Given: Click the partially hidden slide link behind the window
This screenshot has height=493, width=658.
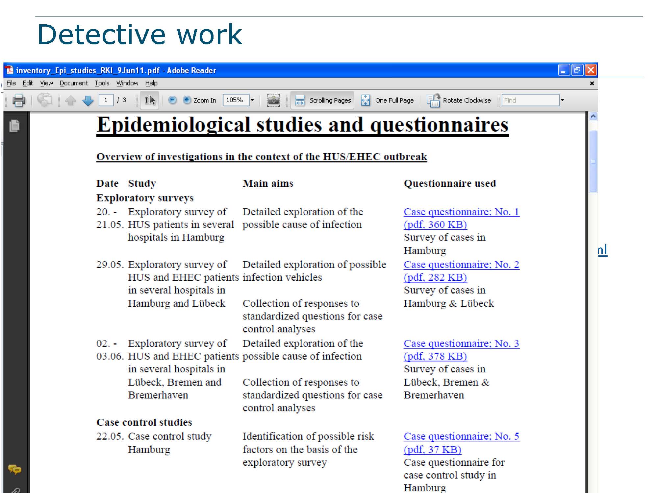Looking at the screenshot, I should click(602, 250).
